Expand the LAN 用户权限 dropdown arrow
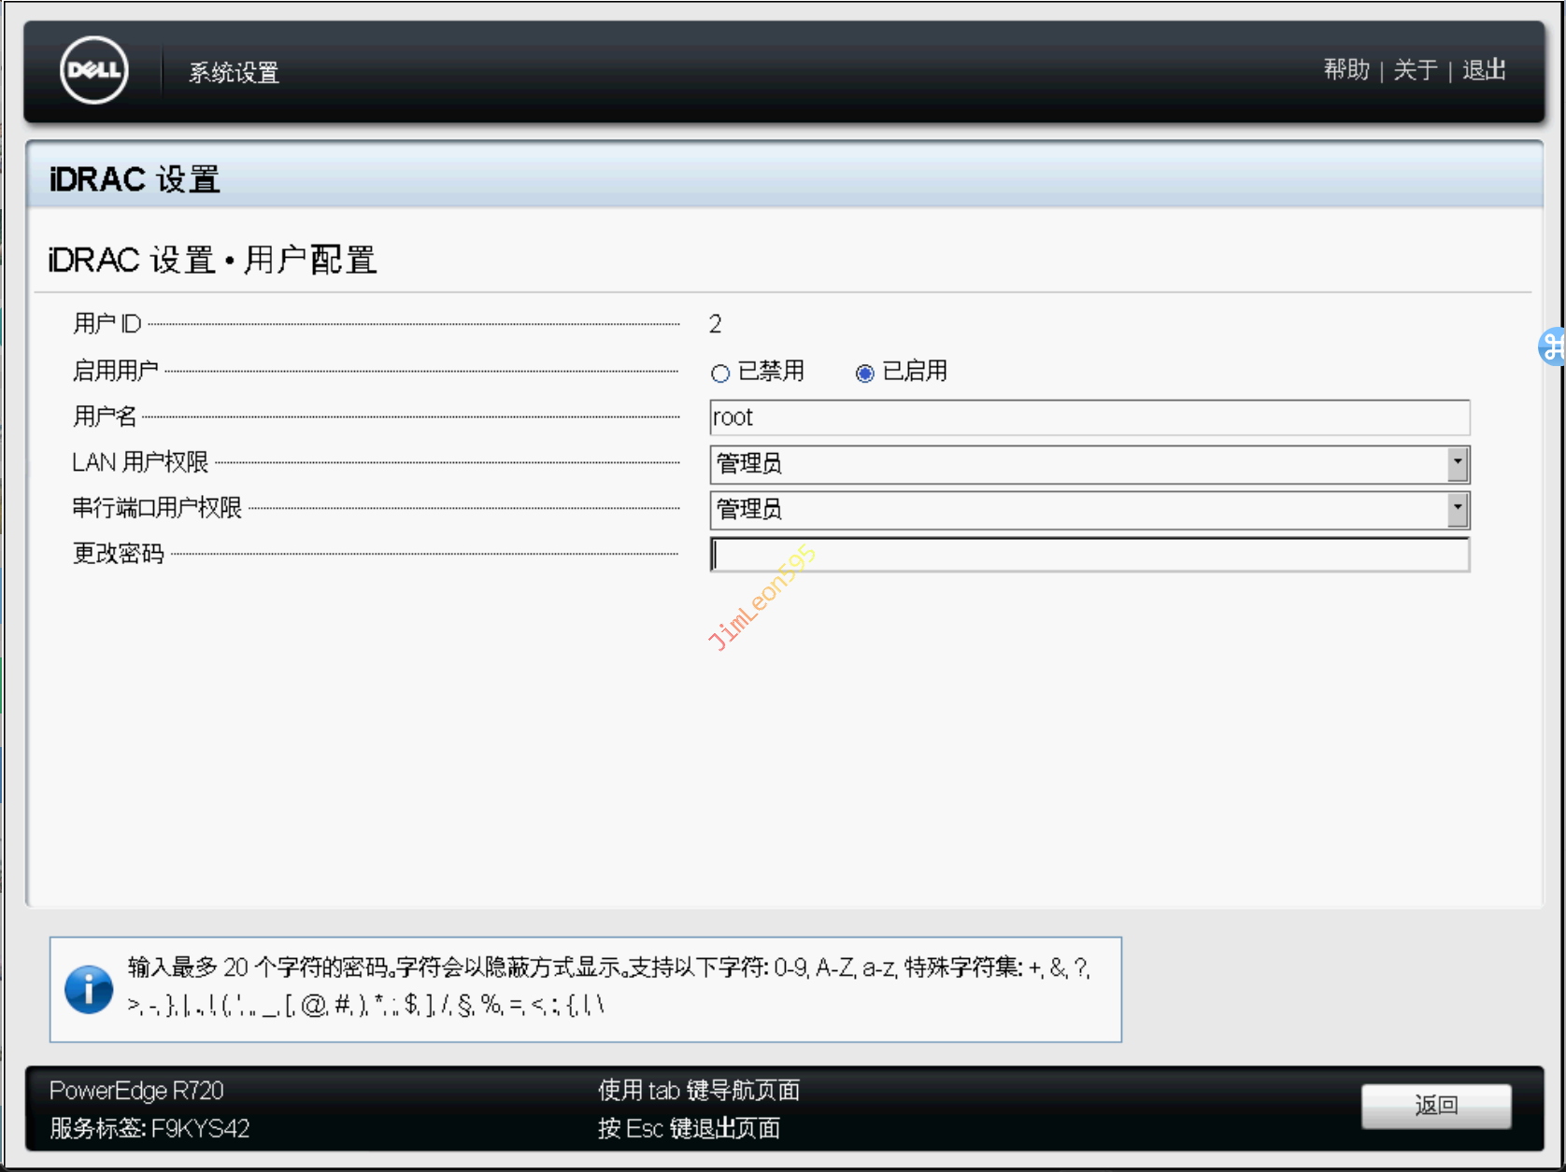1566x1172 pixels. [x=1457, y=464]
